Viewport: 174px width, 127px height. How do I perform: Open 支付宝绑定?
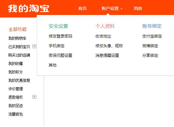coord(152,36)
